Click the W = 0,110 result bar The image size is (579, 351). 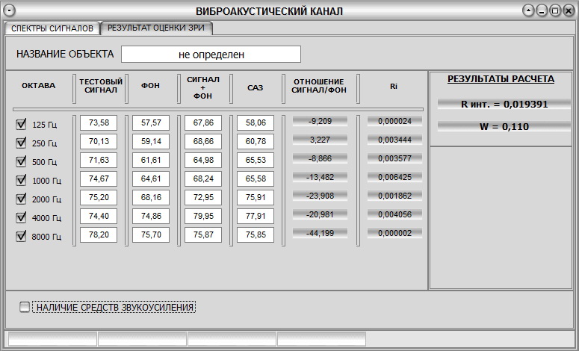(504, 127)
